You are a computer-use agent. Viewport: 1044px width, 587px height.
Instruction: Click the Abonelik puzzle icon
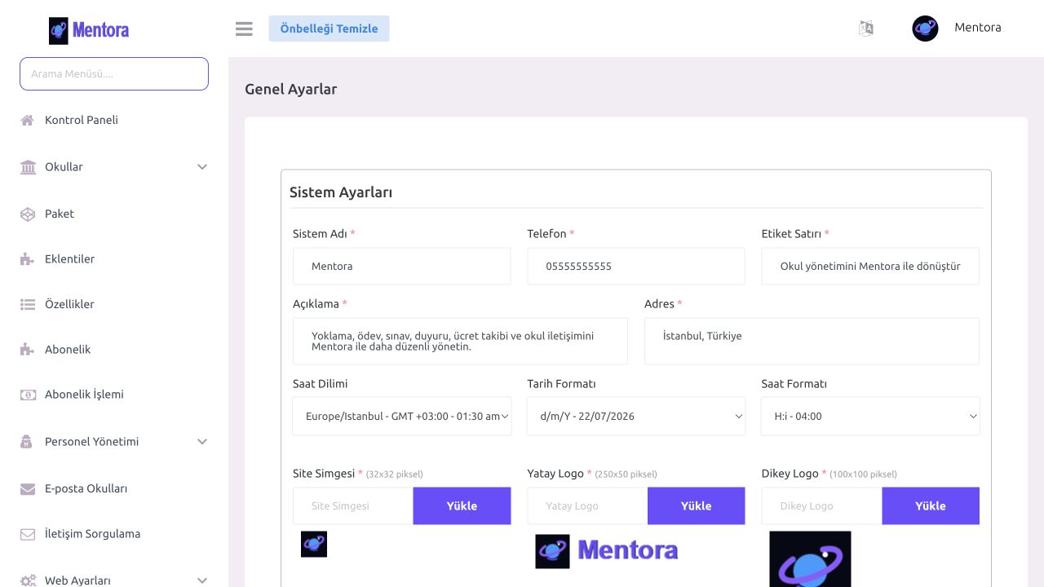(28, 350)
